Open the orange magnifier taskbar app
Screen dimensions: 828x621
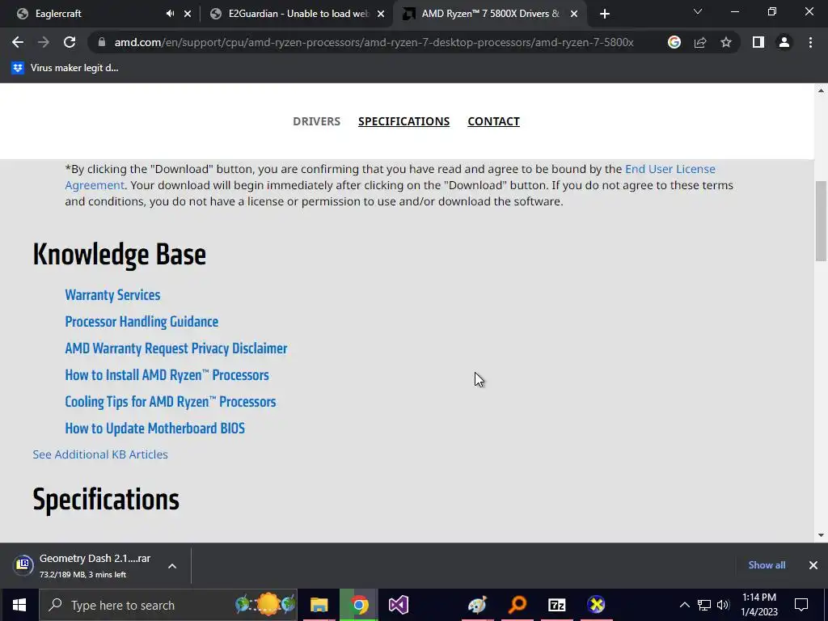tap(517, 605)
